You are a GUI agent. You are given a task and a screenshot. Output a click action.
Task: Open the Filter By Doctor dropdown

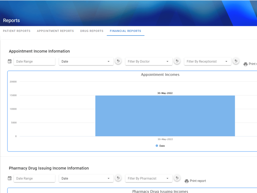(x=149, y=62)
